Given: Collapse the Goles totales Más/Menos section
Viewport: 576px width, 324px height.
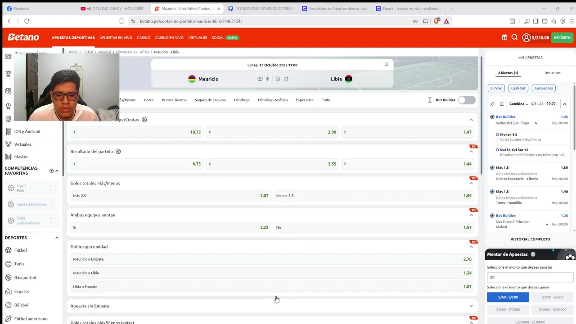Looking at the screenshot, I should click(x=471, y=183).
